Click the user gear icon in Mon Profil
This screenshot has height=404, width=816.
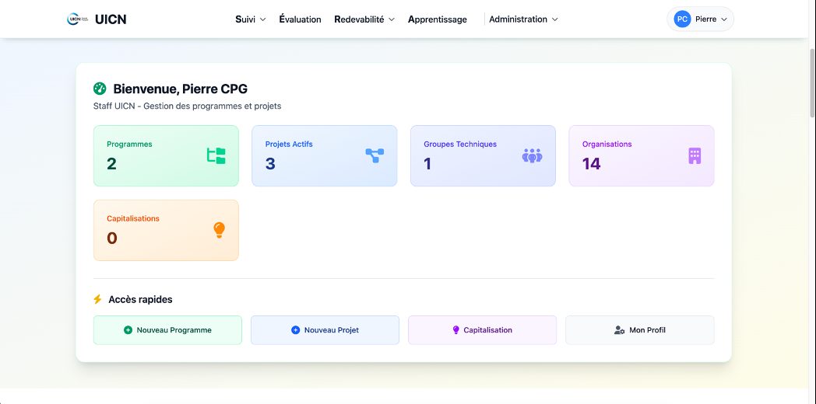pyautogui.click(x=619, y=329)
